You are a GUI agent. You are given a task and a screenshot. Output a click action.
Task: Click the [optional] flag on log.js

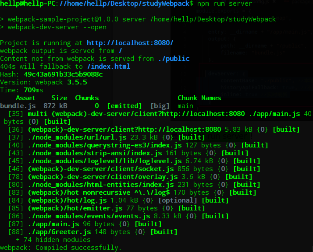(x=178, y=200)
